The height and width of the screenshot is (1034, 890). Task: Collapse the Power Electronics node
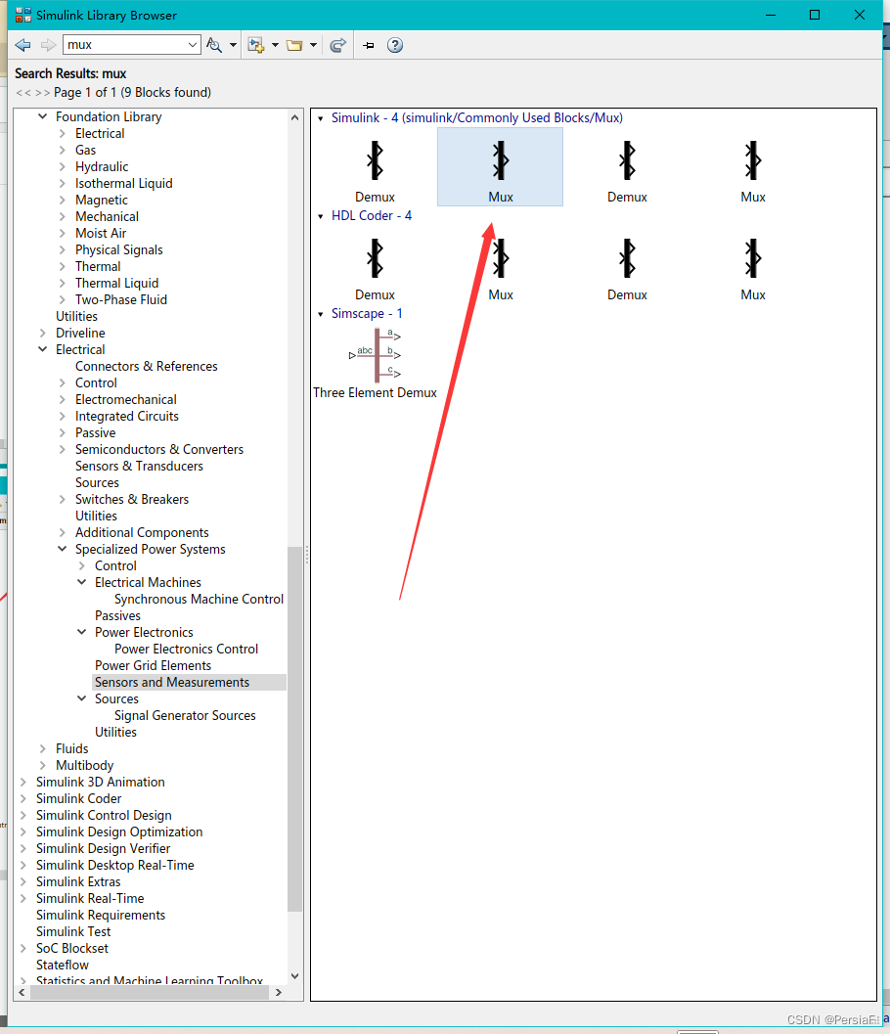tap(82, 632)
